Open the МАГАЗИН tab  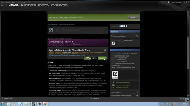(14, 5)
